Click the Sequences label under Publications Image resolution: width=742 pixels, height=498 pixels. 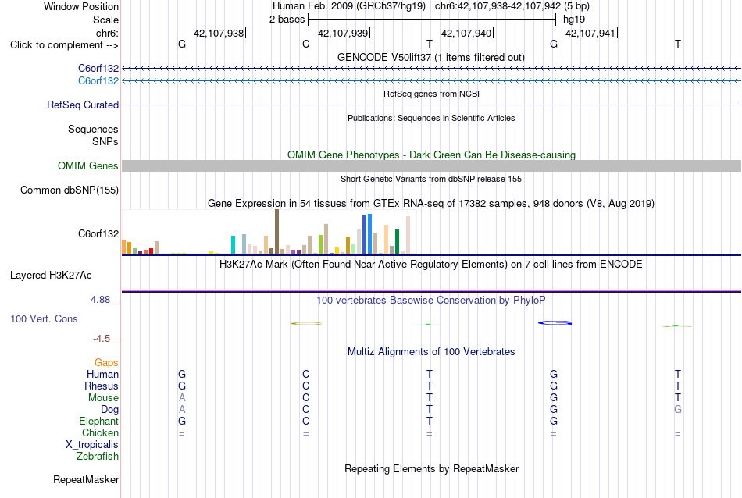point(93,129)
